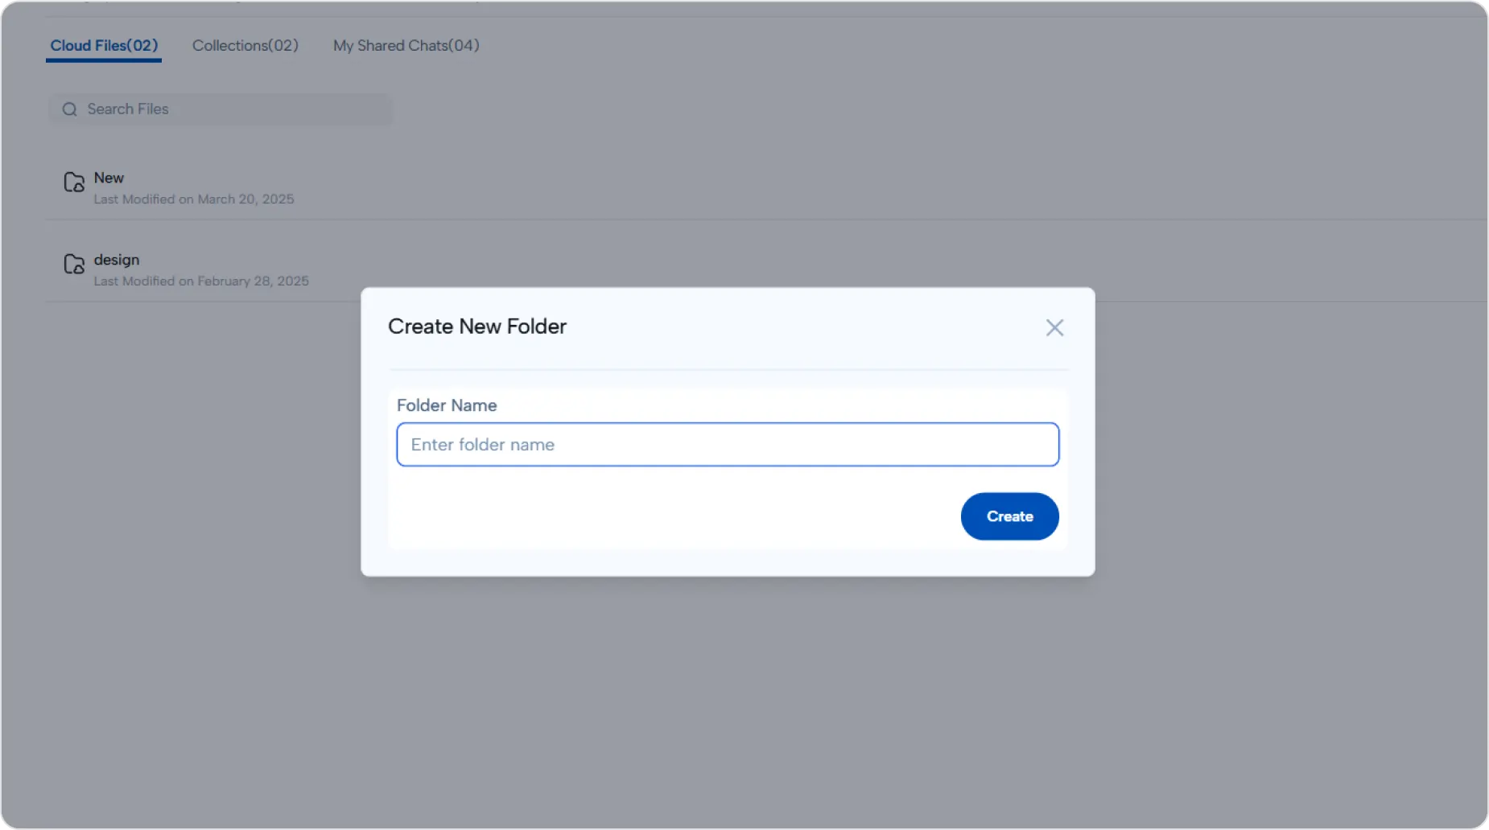This screenshot has width=1489, height=830.
Task: Open the "New" folder entry
Action: click(109, 178)
